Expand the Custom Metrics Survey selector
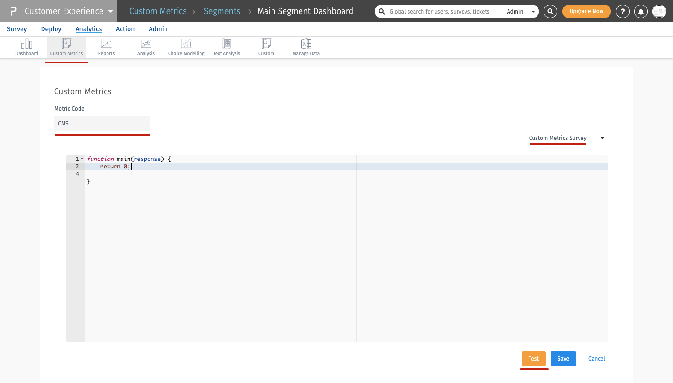This screenshot has width=673, height=383. (x=602, y=138)
